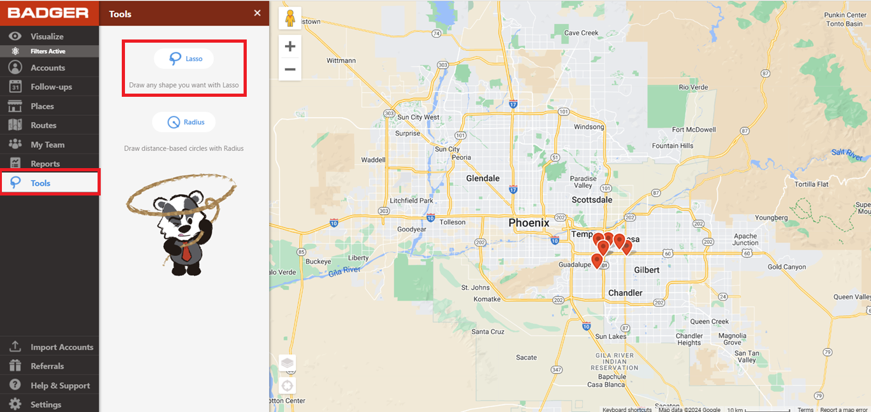Zoom in on the map
The image size is (871, 412).
click(x=290, y=46)
